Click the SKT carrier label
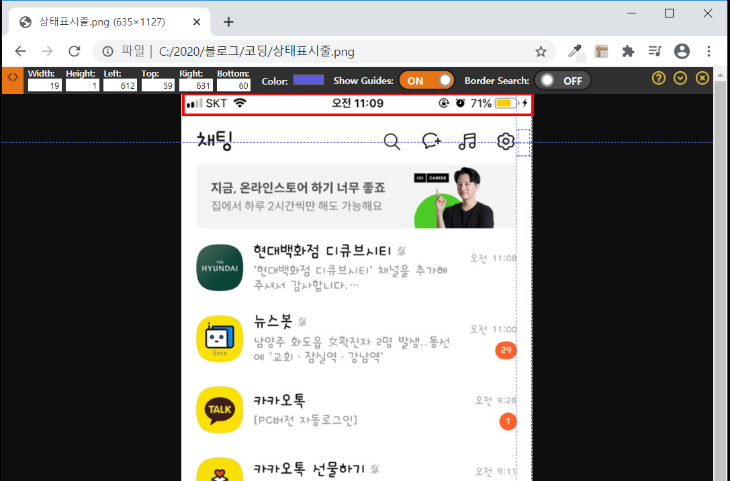Viewport: 730px width, 481px height. click(x=216, y=103)
